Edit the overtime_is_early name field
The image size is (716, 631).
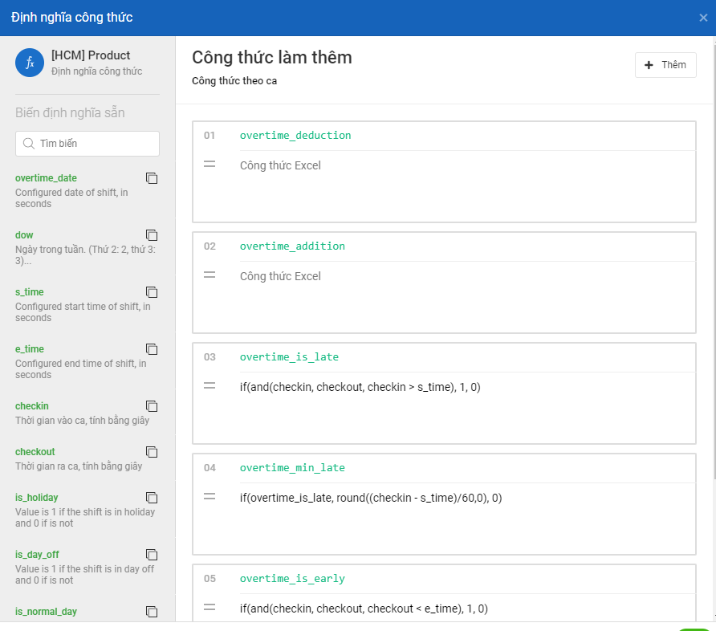[467, 579]
